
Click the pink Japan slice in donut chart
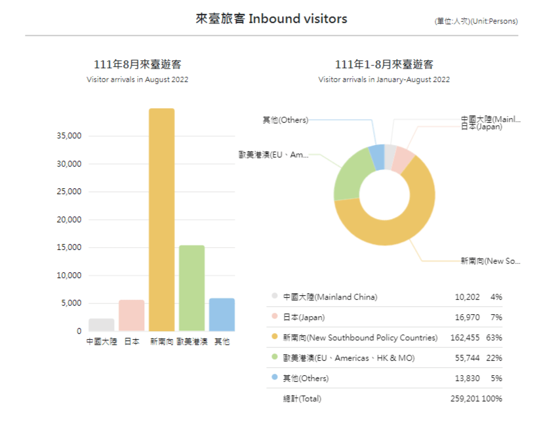(x=403, y=159)
